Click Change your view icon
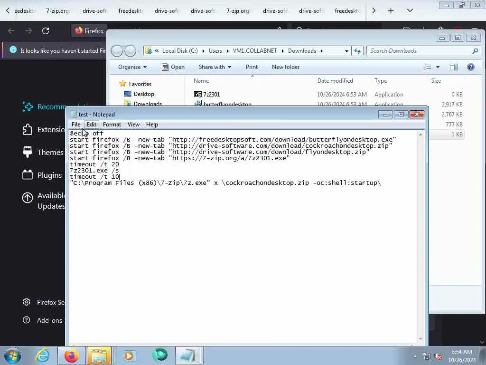The image size is (486, 365). (x=428, y=67)
